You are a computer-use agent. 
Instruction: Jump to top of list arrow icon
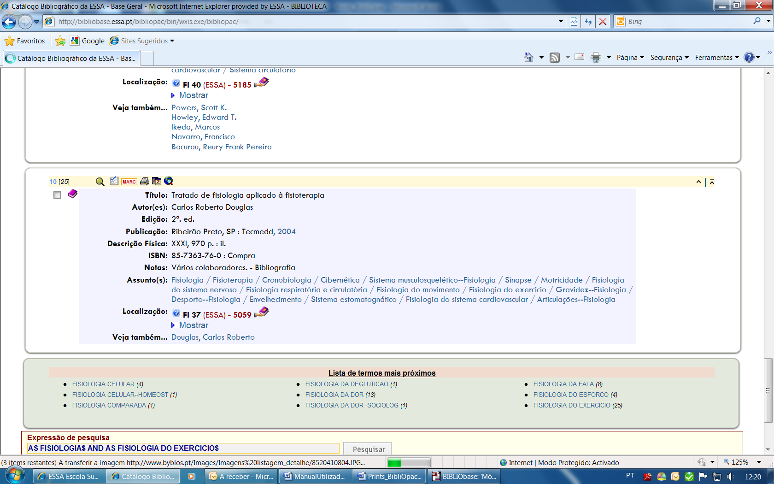(x=712, y=182)
